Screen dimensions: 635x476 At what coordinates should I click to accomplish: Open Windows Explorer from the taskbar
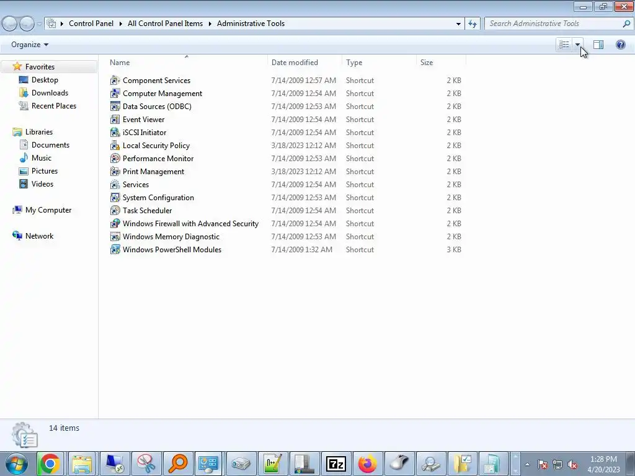[x=82, y=464]
